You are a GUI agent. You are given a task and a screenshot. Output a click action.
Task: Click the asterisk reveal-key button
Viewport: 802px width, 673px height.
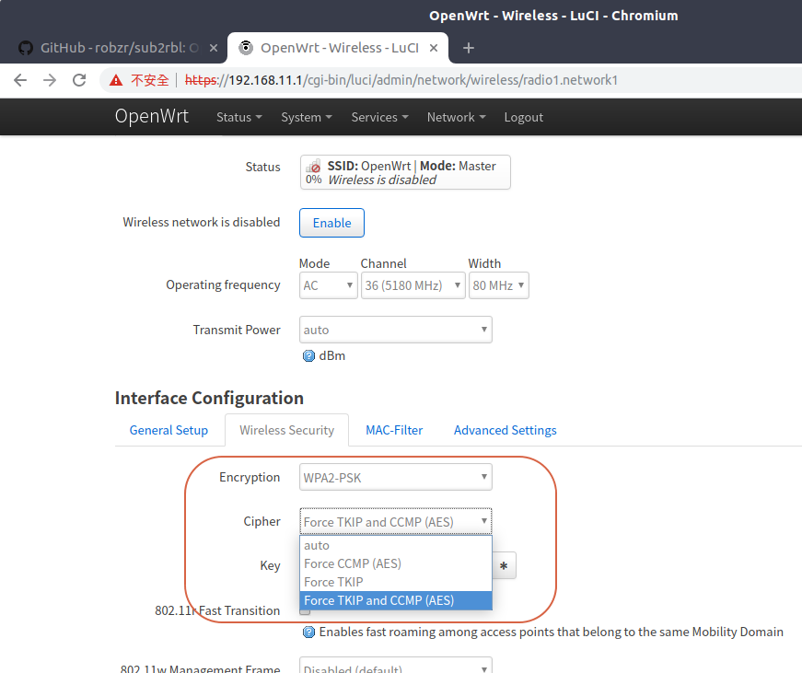point(504,565)
